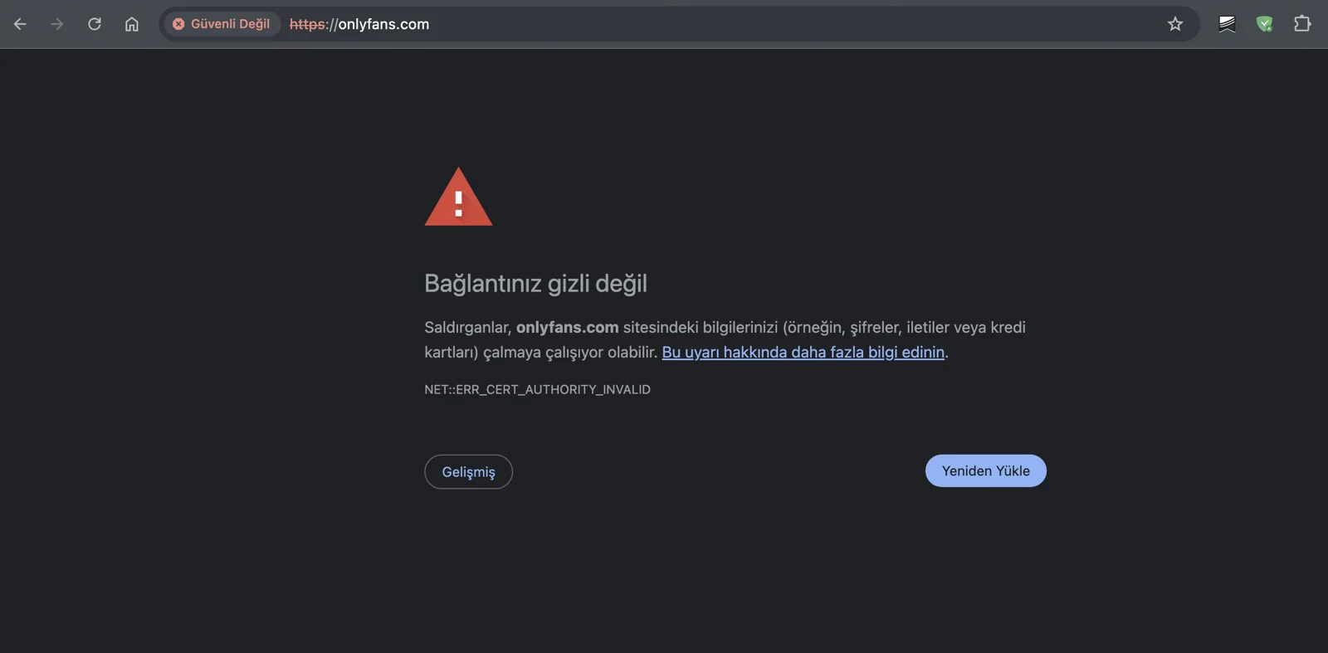
Task: Click the red warning triangle icon
Action: (x=458, y=197)
